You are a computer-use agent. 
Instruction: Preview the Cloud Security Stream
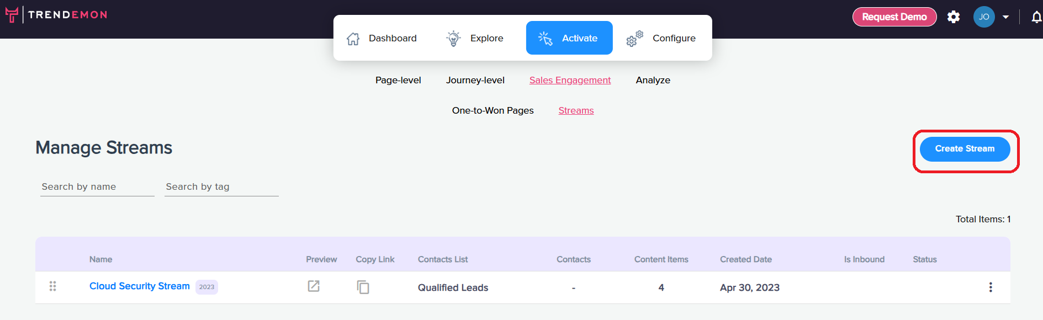(314, 286)
